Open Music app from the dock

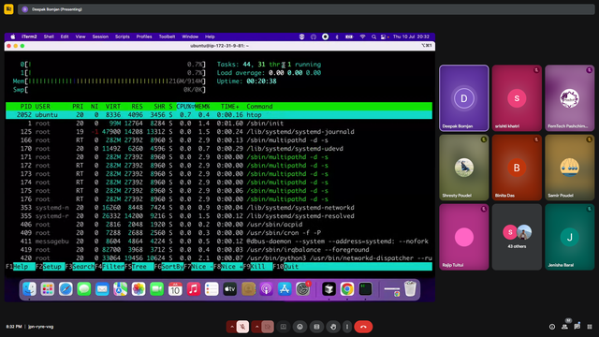coord(194,289)
